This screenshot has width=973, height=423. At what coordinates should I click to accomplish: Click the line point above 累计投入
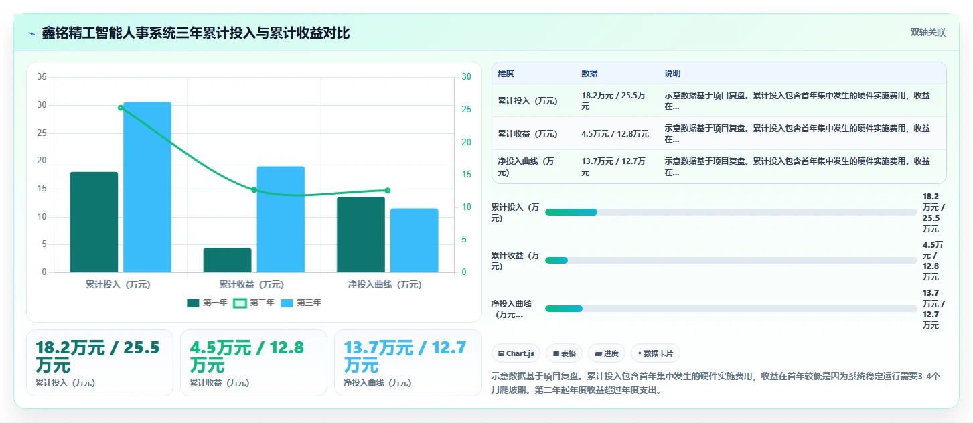[121, 108]
